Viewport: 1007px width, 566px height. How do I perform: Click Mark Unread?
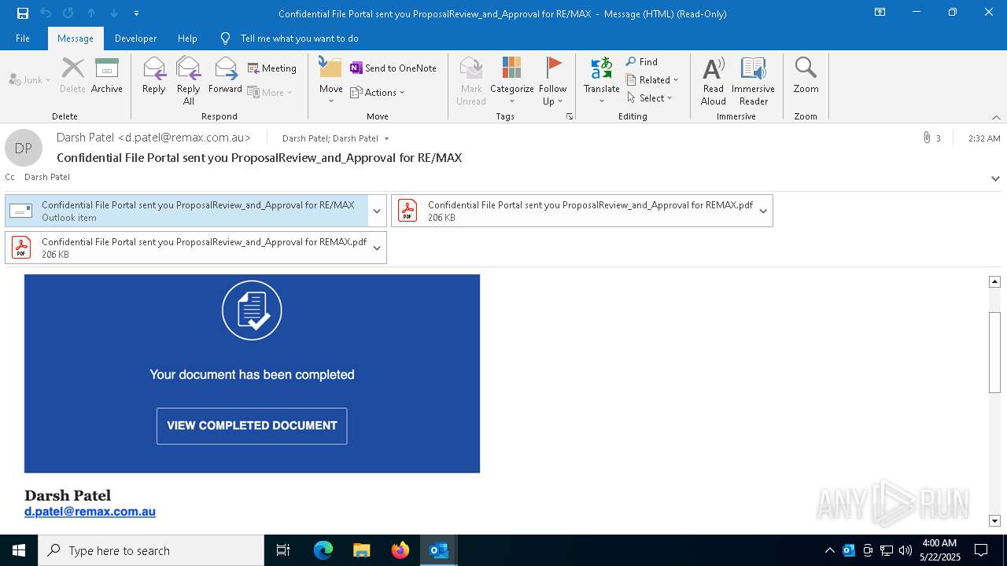(471, 80)
